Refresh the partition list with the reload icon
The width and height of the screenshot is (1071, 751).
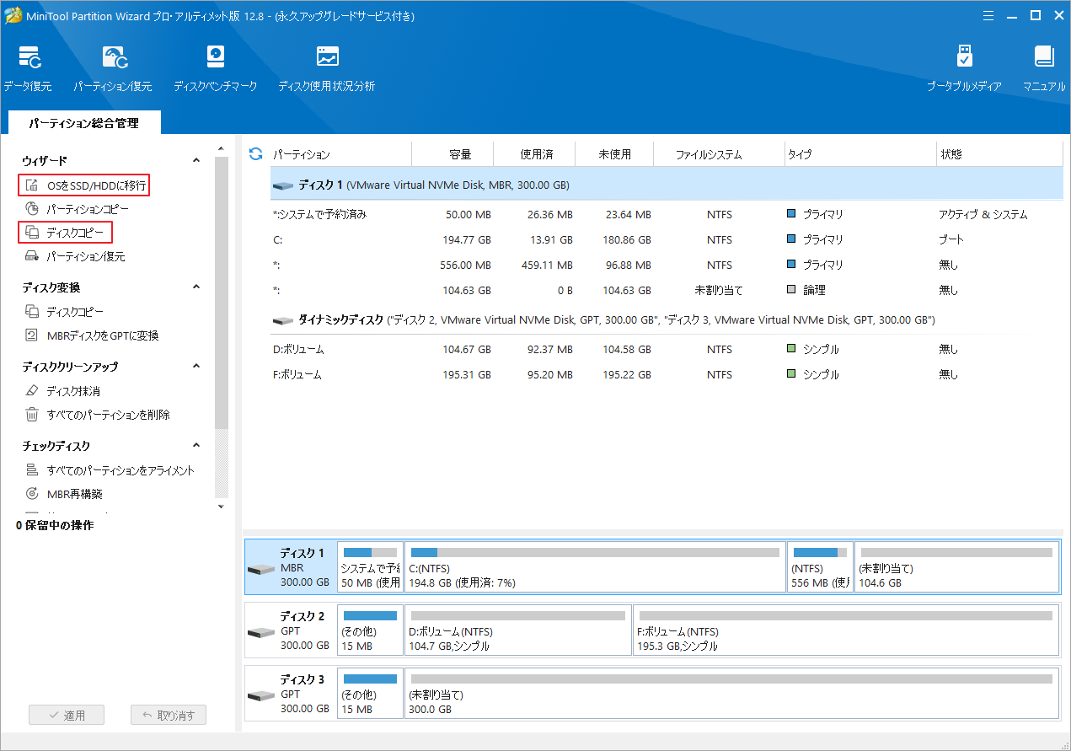point(256,154)
